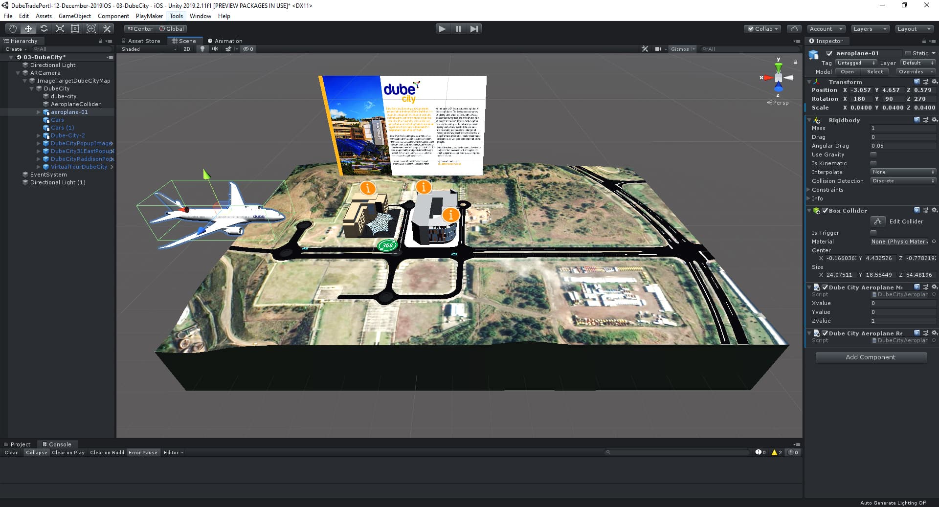The width and height of the screenshot is (939, 507).
Task: Enable Use Gravity checkbox
Action: (x=873, y=154)
